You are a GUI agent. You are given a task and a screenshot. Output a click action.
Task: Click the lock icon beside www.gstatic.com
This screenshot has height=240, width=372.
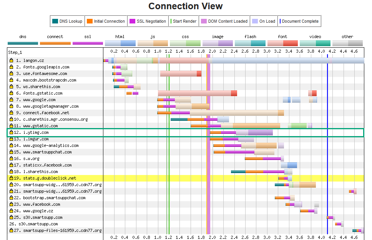(x=11, y=126)
